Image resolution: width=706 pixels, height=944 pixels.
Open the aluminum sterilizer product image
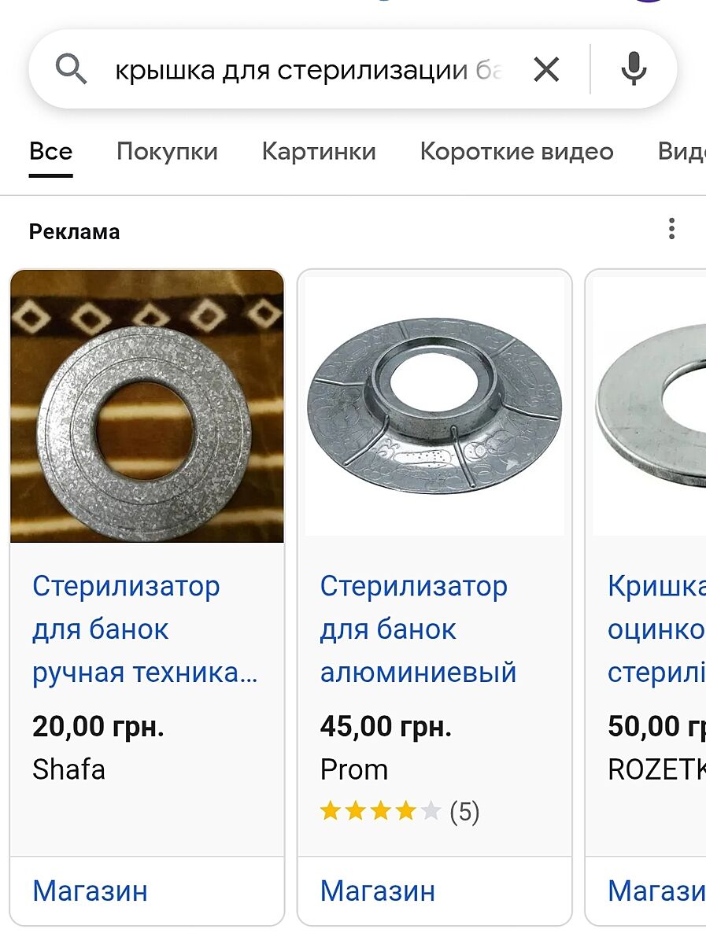(x=434, y=406)
